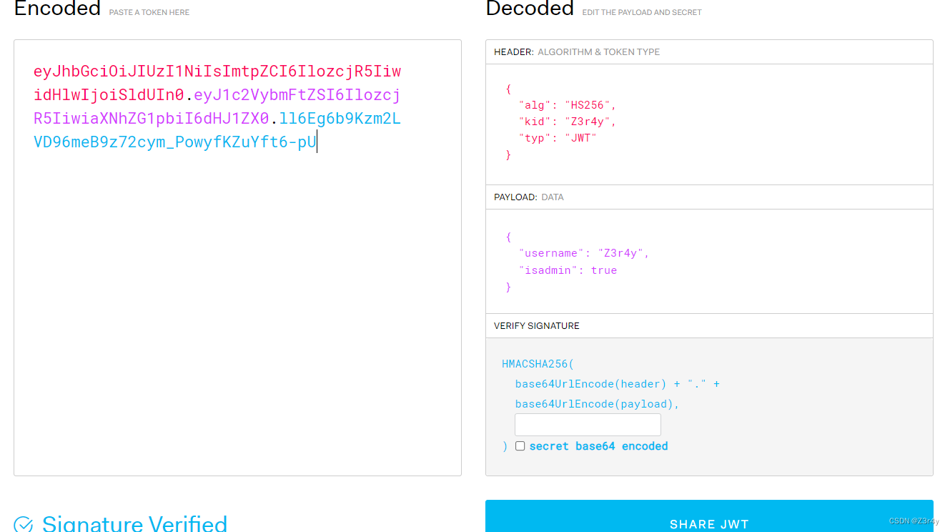Click the isadmin true value in the payload
The width and height of the screenshot is (950, 532).
(604, 270)
